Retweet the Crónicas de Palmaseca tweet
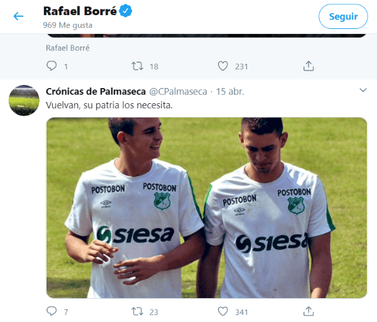Image resolution: width=377 pixels, height=322 pixels. 137,311
